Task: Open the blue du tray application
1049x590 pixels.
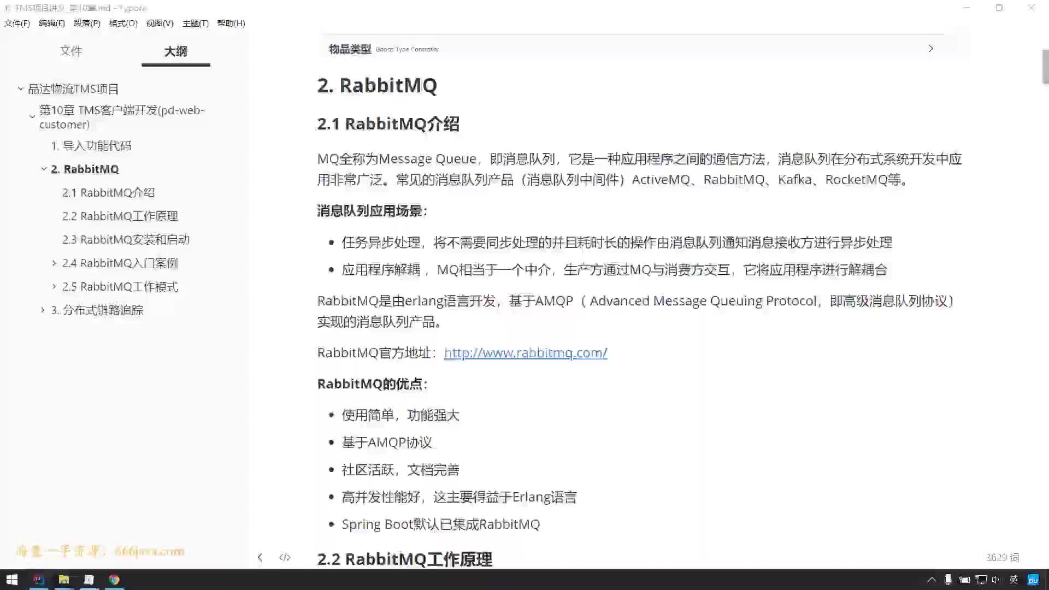Action: click(x=1033, y=580)
